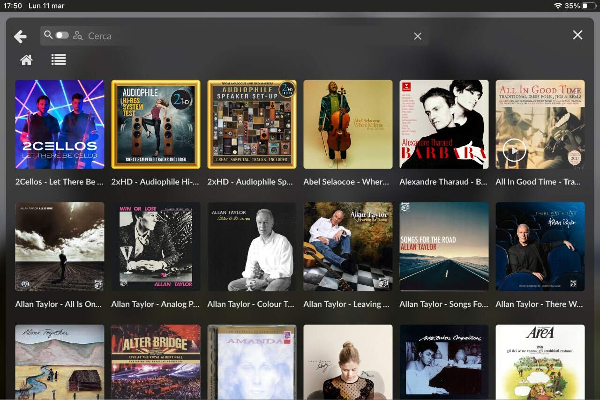Click title '2xHD - Audiophile Sp...'
Viewport: 600px width, 400px height.
[x=250, y=182]
